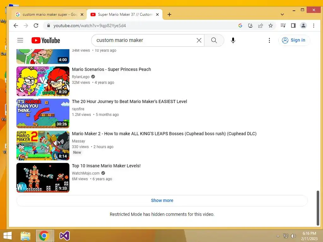
Task: Visit the Massay channel
Action: pos(79,141)
